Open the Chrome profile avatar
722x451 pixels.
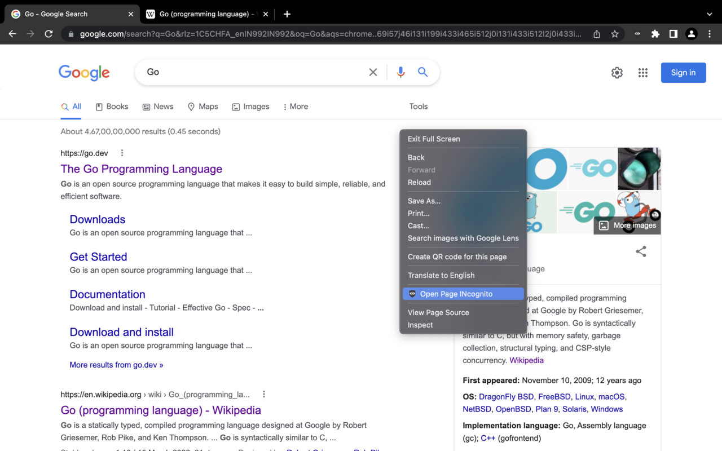[692, 34]
